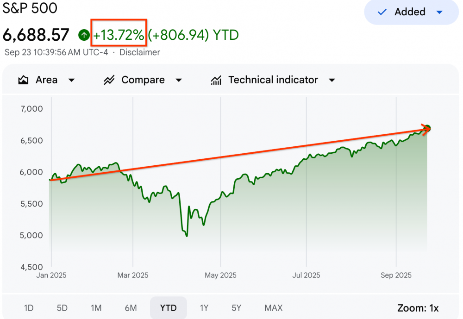Select the YTD time range
This screenshot has height=319, width=463.
[169, 308]
